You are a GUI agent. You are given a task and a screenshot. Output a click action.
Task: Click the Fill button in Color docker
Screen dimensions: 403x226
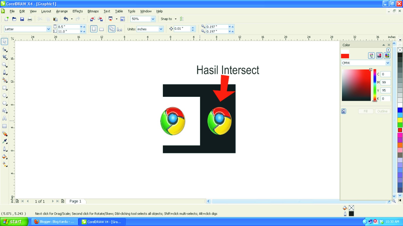pos(365,111)
